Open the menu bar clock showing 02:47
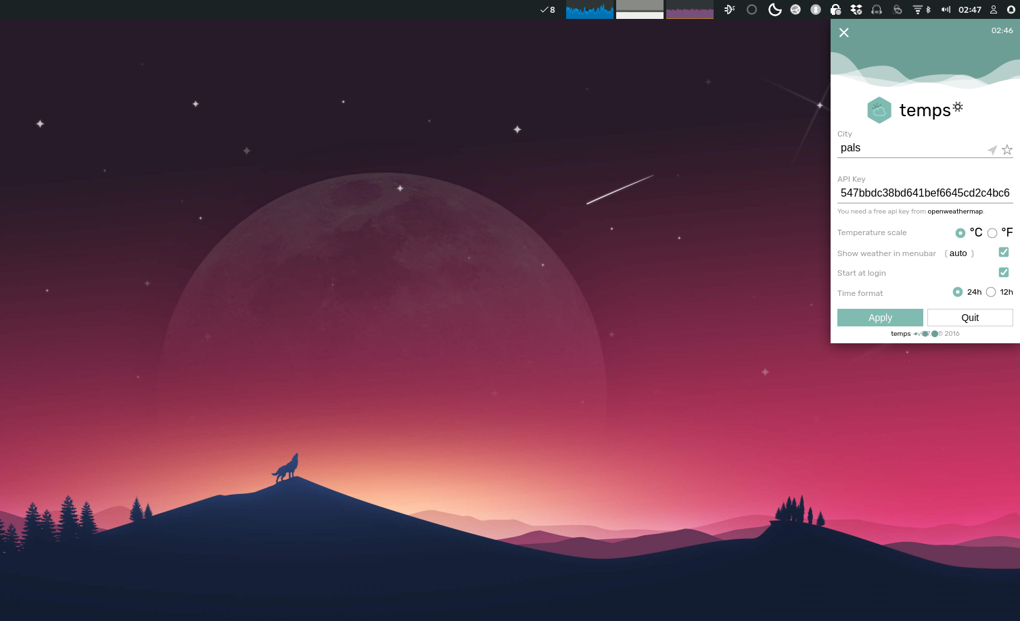The image size is (1020, 621). pyautogui.click(x=969, y=9)
